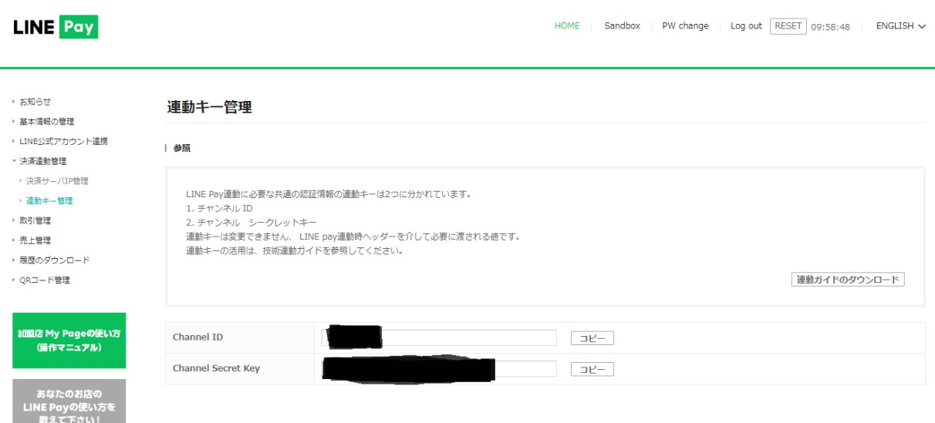
Task: Open 加盟店 My Pageの使い方 manual banner
Action: [x=69, y=341]
